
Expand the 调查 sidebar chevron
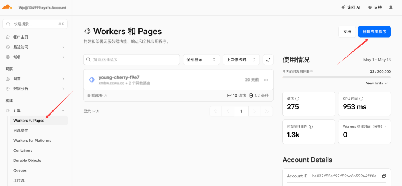click(x=63, y=79)
